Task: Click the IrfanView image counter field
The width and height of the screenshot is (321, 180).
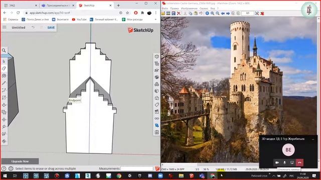Action: [247, 13]
